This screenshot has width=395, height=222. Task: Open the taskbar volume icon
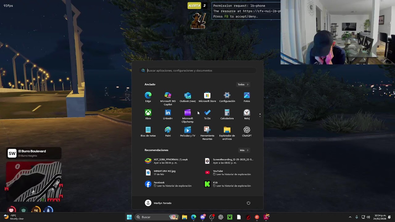(x=368, y=217)
